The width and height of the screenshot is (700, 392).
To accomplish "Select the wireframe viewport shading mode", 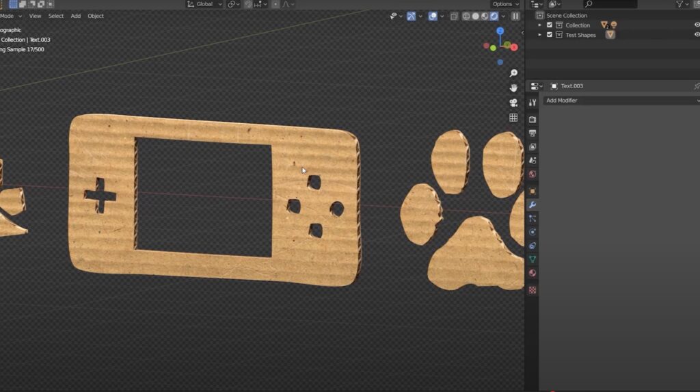I will [x=466, y=16].
